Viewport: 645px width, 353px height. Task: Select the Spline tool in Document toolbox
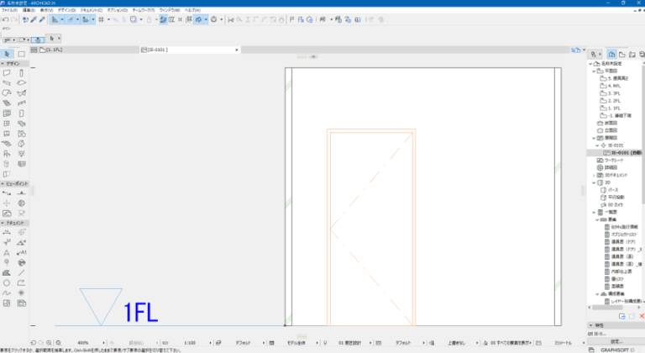(7, 292)
